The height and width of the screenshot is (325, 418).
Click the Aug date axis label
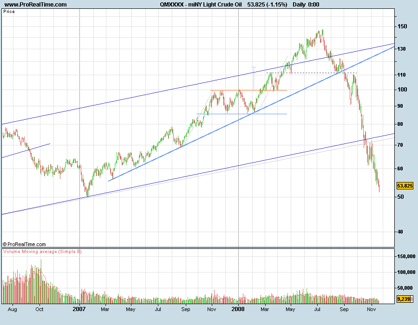coord(12,309)
